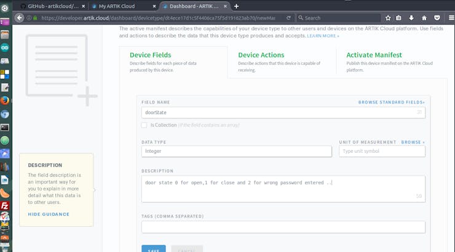Open the text editor dock icon
This screenshot has width=455, height=252.
[5, 87]
